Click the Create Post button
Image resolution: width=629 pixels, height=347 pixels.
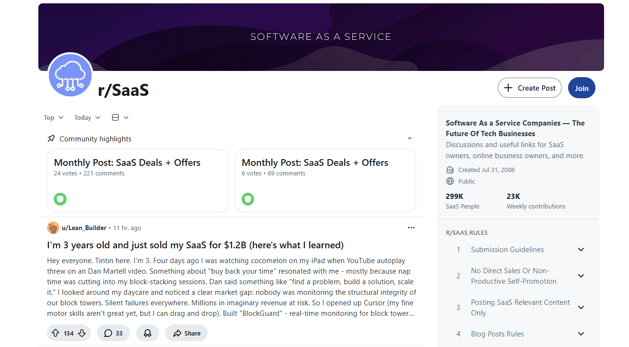point(530,88)
